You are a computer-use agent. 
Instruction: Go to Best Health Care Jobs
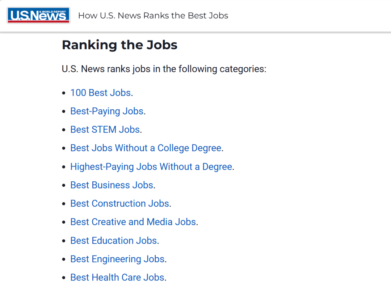click(x=117, y=278)
